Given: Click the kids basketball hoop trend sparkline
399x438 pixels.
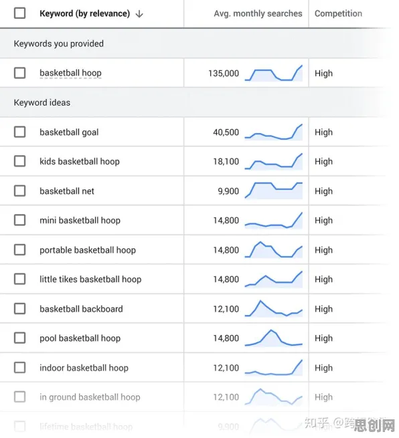Looking at the screenshot, I should click(273, 161).
